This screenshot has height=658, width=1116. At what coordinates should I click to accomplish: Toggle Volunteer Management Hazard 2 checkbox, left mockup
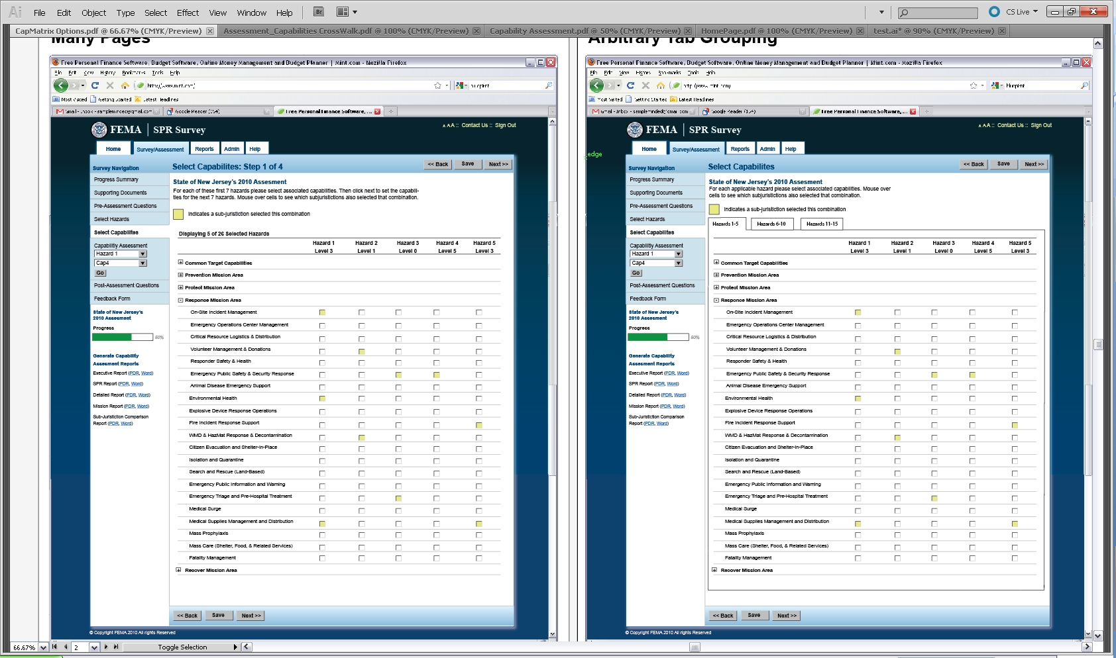pyautogui.click(x=362, y=352)
